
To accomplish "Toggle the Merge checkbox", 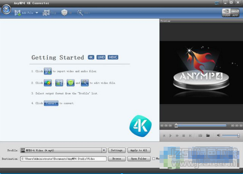I will click(x=153, y=159).
